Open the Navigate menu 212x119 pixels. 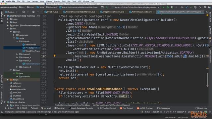coord(35,1)
